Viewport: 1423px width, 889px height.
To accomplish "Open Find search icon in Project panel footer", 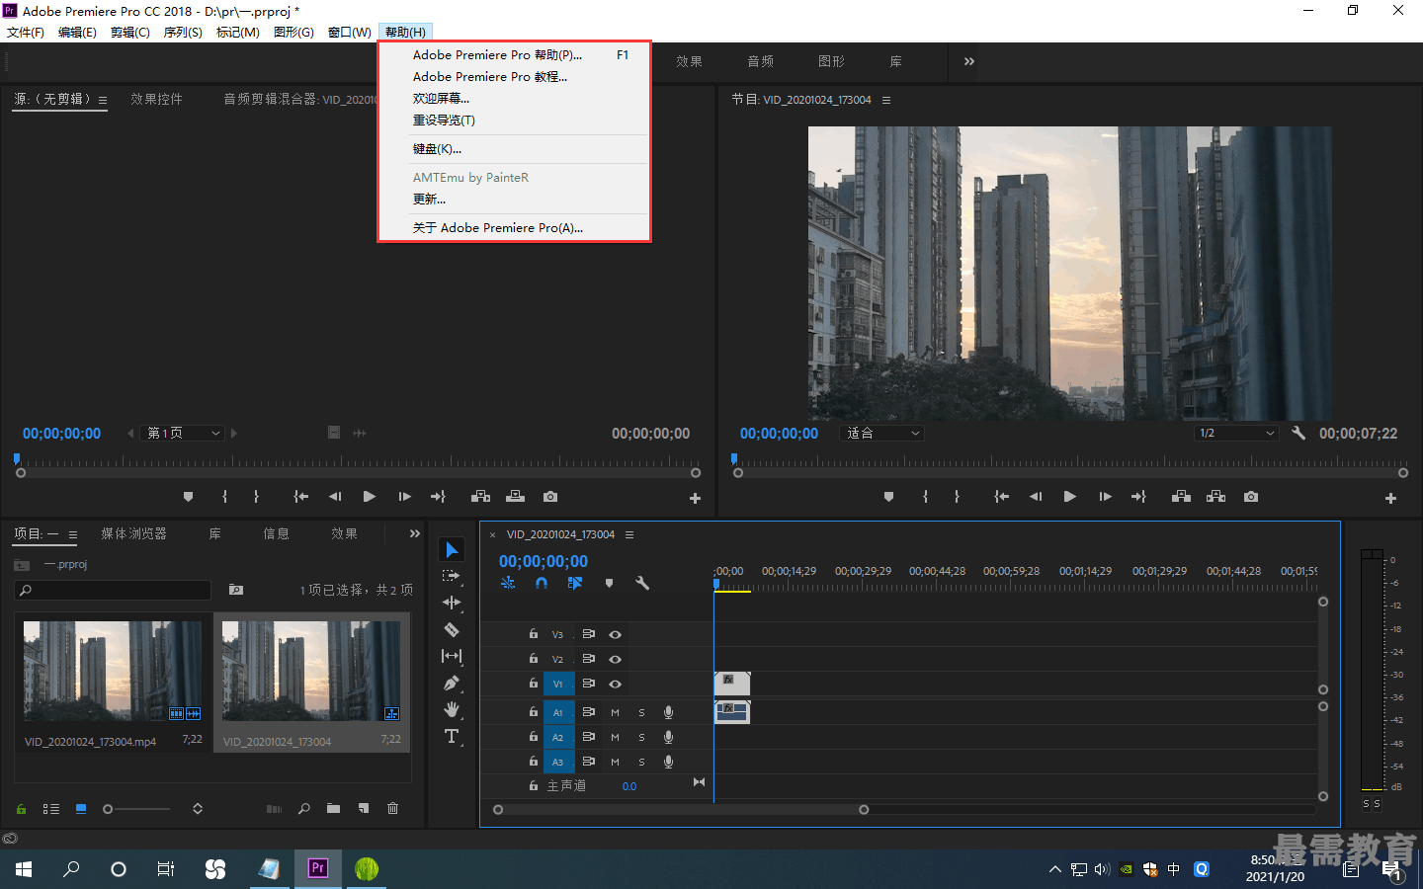I will (304, 809).
